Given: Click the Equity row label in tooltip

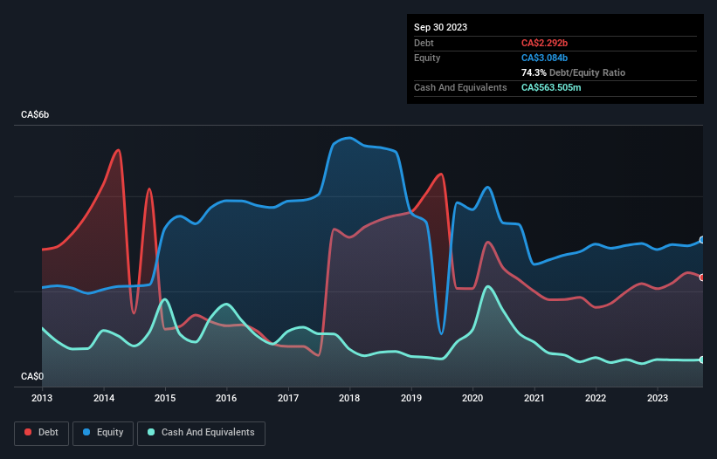Looking at the screenshot, I should pyautogui.click(x=427, y=58).
